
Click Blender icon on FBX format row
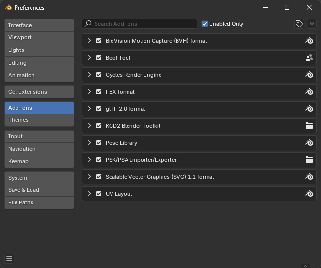coord(309,92)
